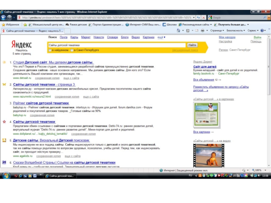Image resolution: width=271 pixels, height=203 pixels.
Task: Click the page vertical scrollbar thumb
Action: click(x=269, y=67)
